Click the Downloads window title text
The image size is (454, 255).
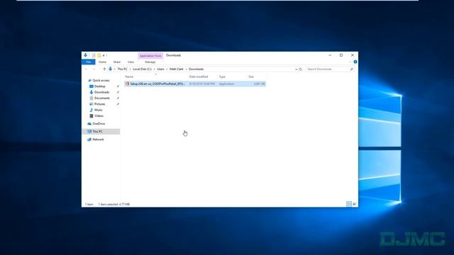point(173,55)
